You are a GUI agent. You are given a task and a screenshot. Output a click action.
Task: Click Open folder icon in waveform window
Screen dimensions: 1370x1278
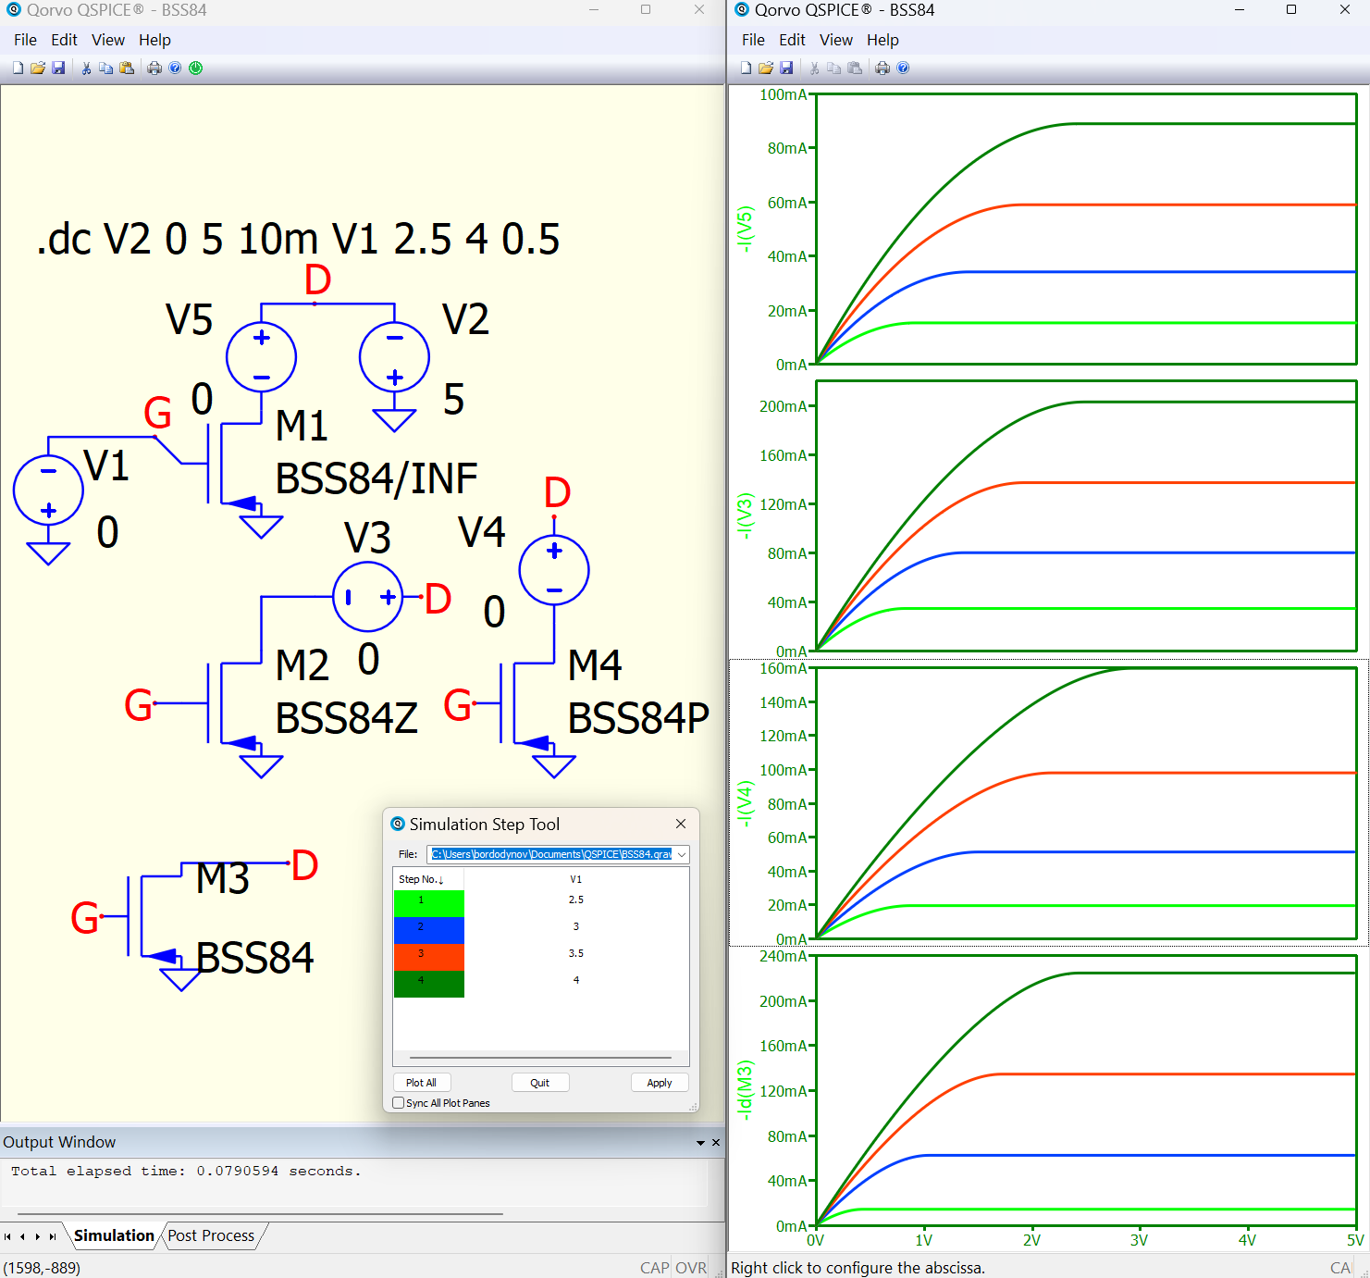tap(766, 68)
